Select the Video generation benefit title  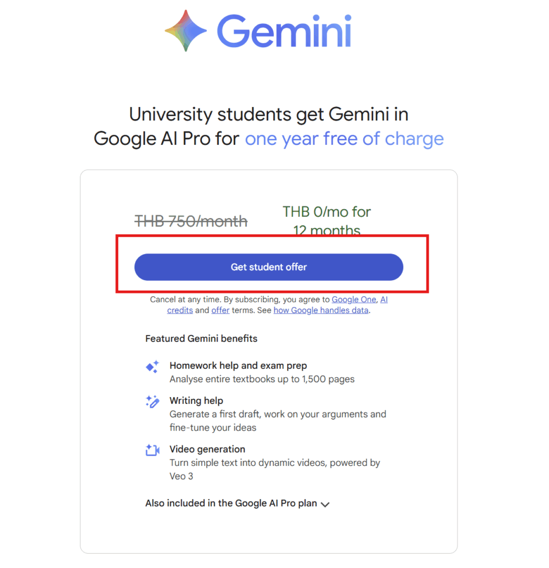click(207, 449)
